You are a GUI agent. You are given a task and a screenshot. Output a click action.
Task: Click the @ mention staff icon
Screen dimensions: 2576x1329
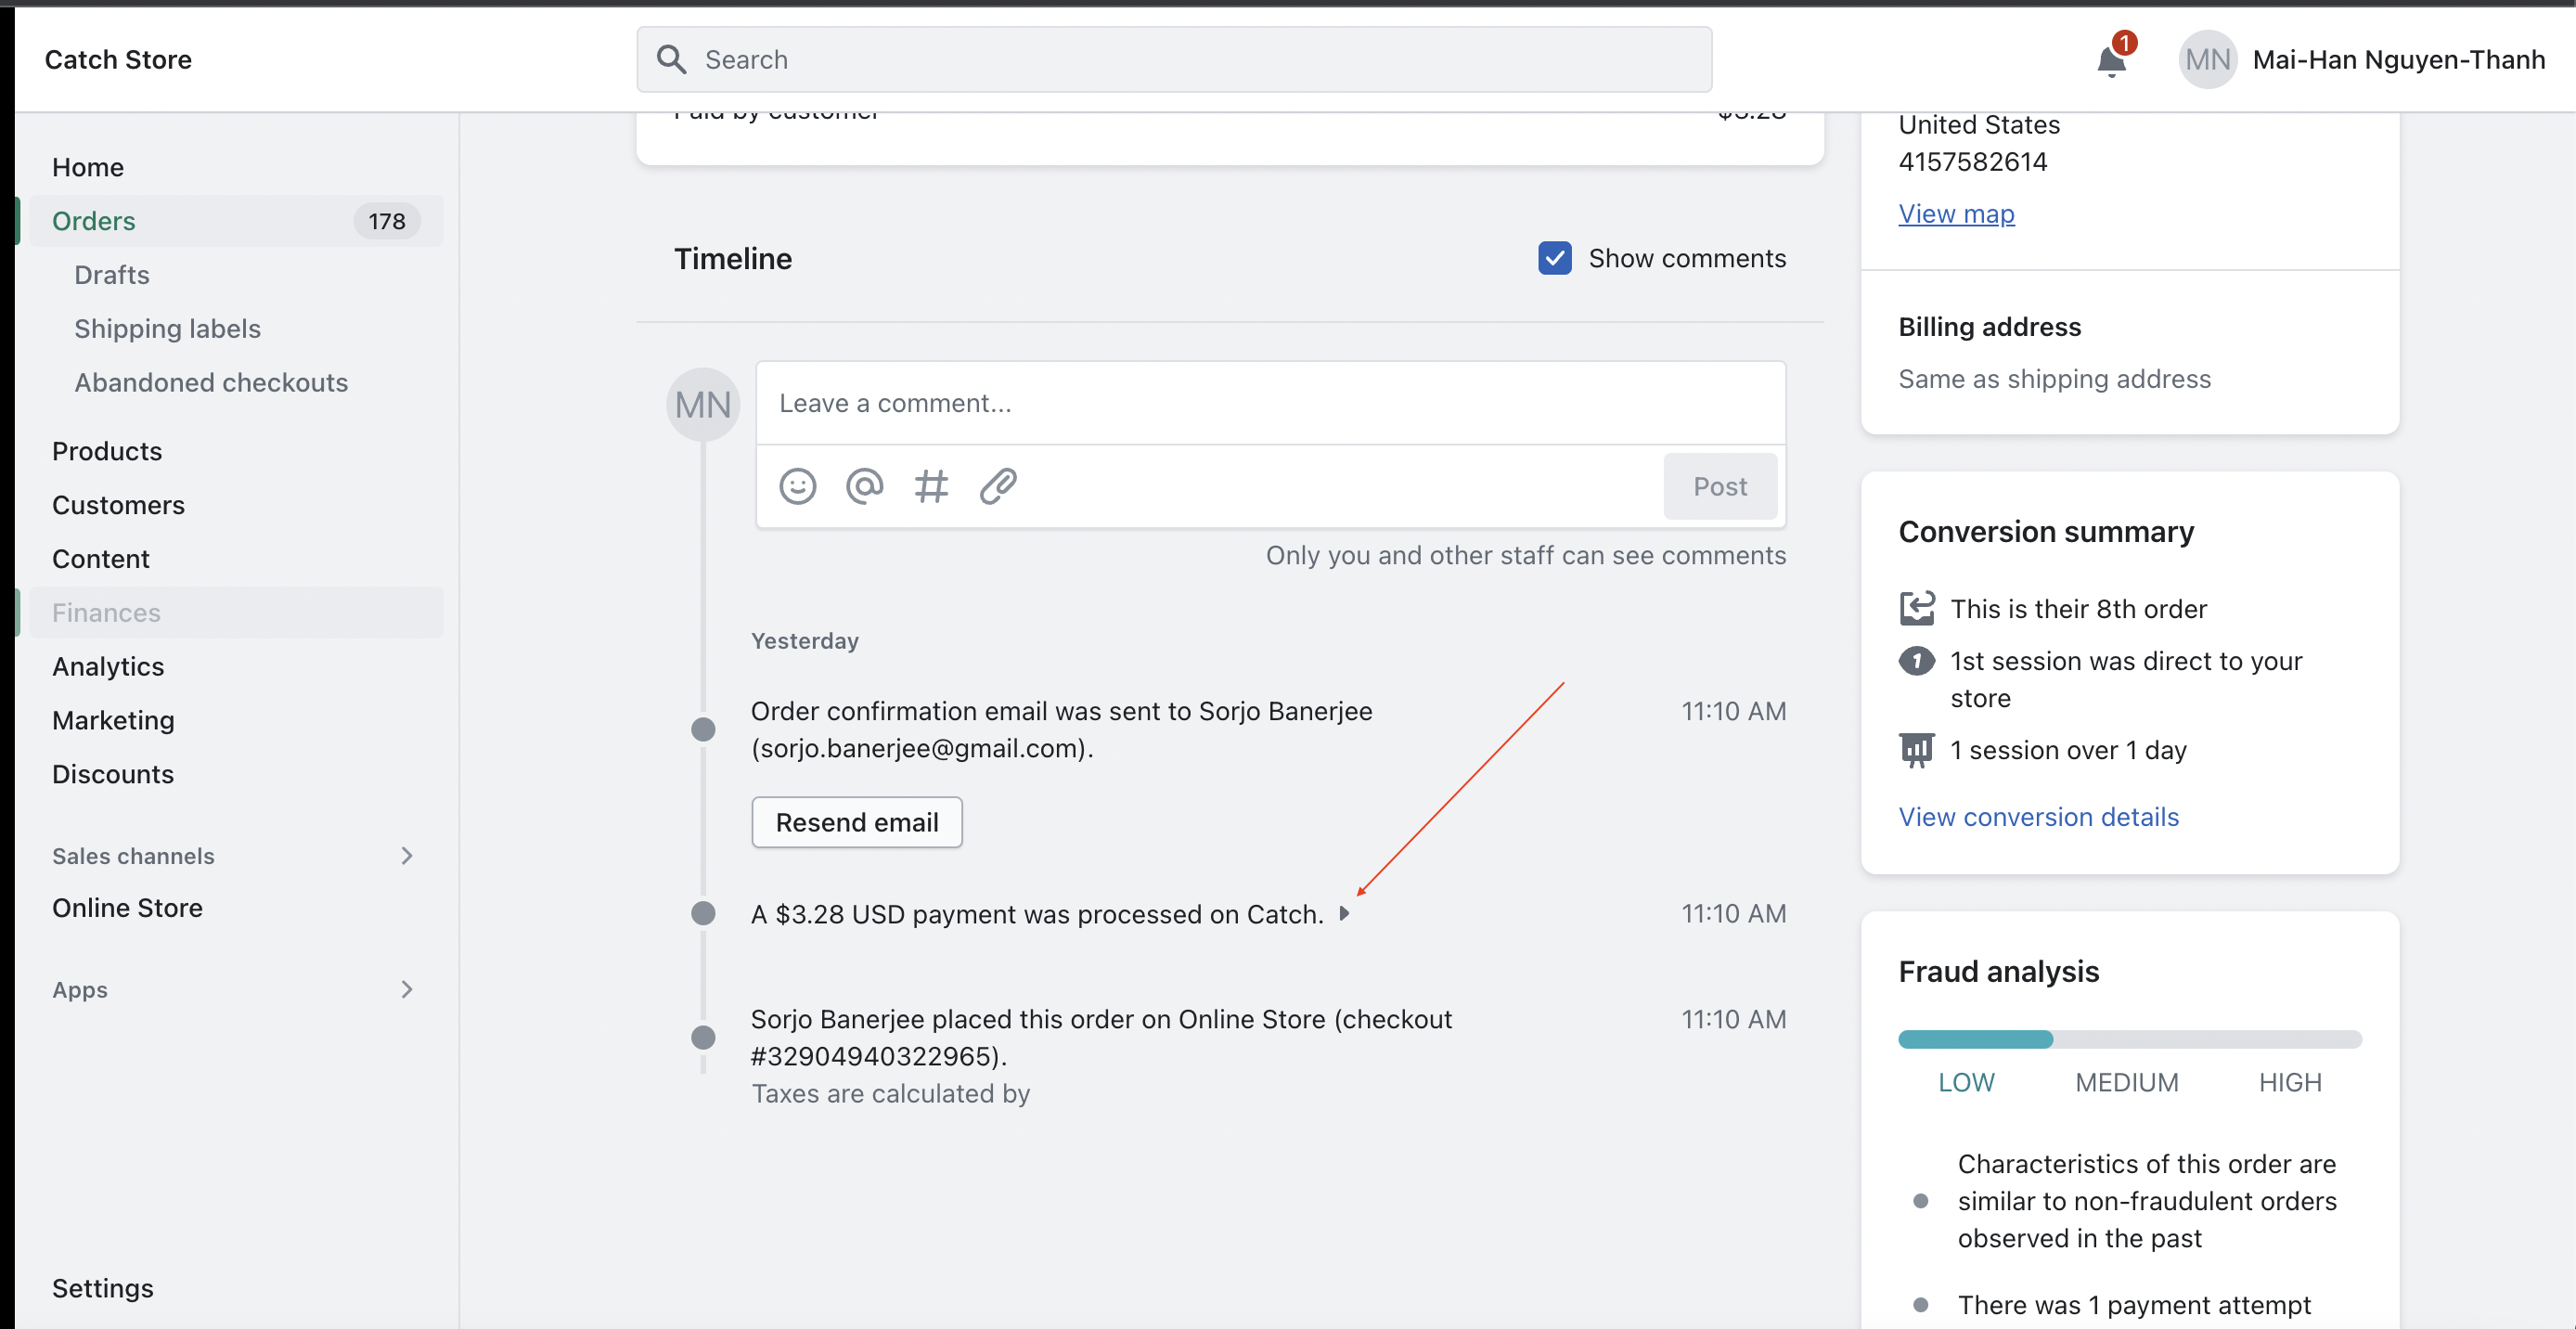pos(864,486)
